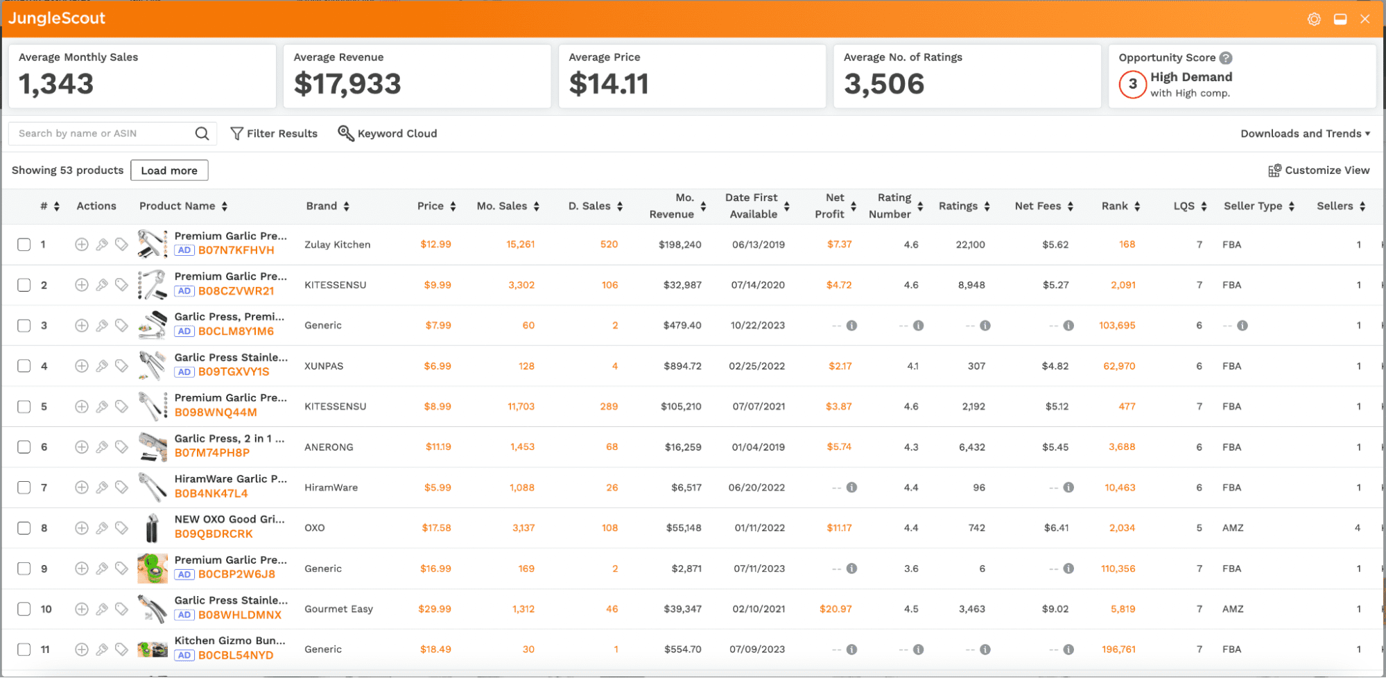Click the pin icon for row 5
Image resolution: width=1386 pixels, height=678 pixels.
coord(102,406)
